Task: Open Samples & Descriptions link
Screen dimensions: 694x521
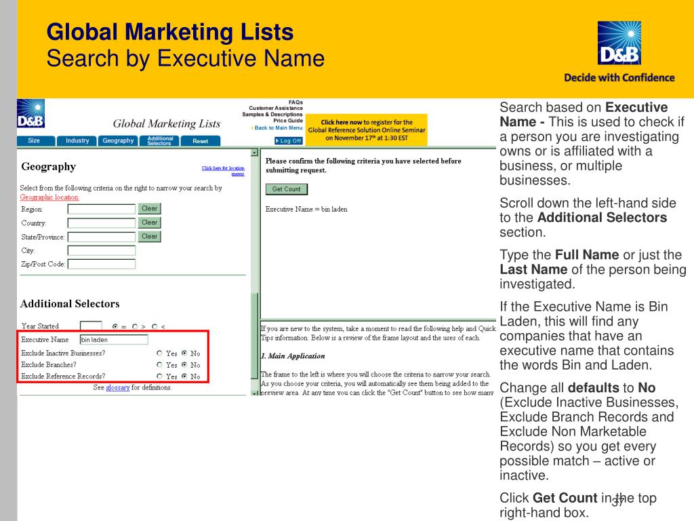Action: (x=272, y=114)
